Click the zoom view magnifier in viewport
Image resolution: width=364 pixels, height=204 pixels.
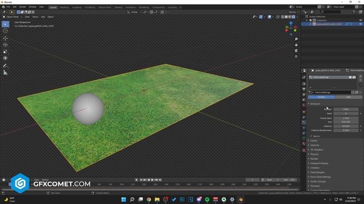(x=296, y=39)
